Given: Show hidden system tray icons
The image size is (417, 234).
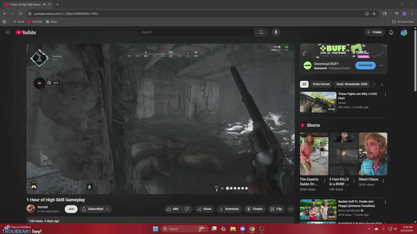Looking at the screenshot, I should (x=369, y=229).
